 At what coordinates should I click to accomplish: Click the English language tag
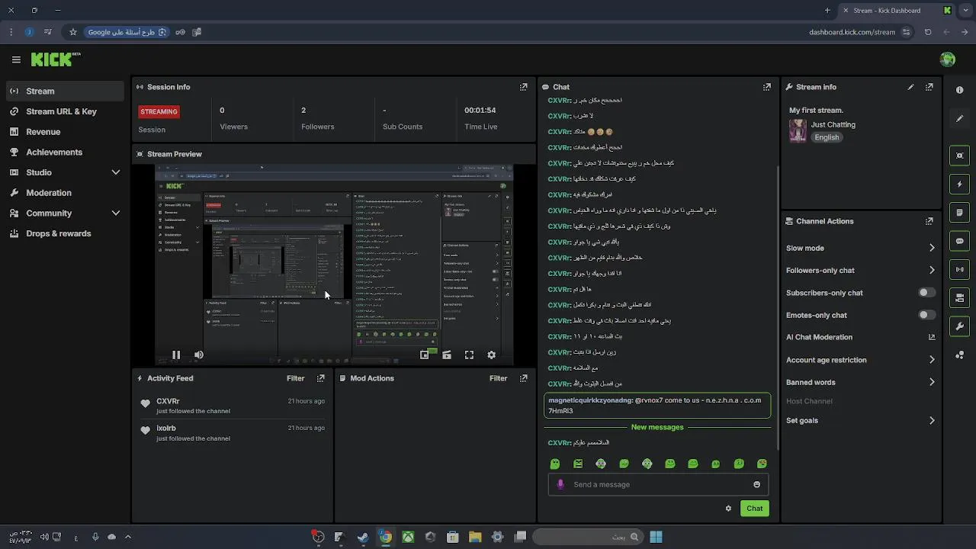(x=827, y=137)
